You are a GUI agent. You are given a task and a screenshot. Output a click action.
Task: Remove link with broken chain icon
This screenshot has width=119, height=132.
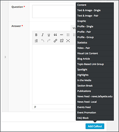pos(62,41)
